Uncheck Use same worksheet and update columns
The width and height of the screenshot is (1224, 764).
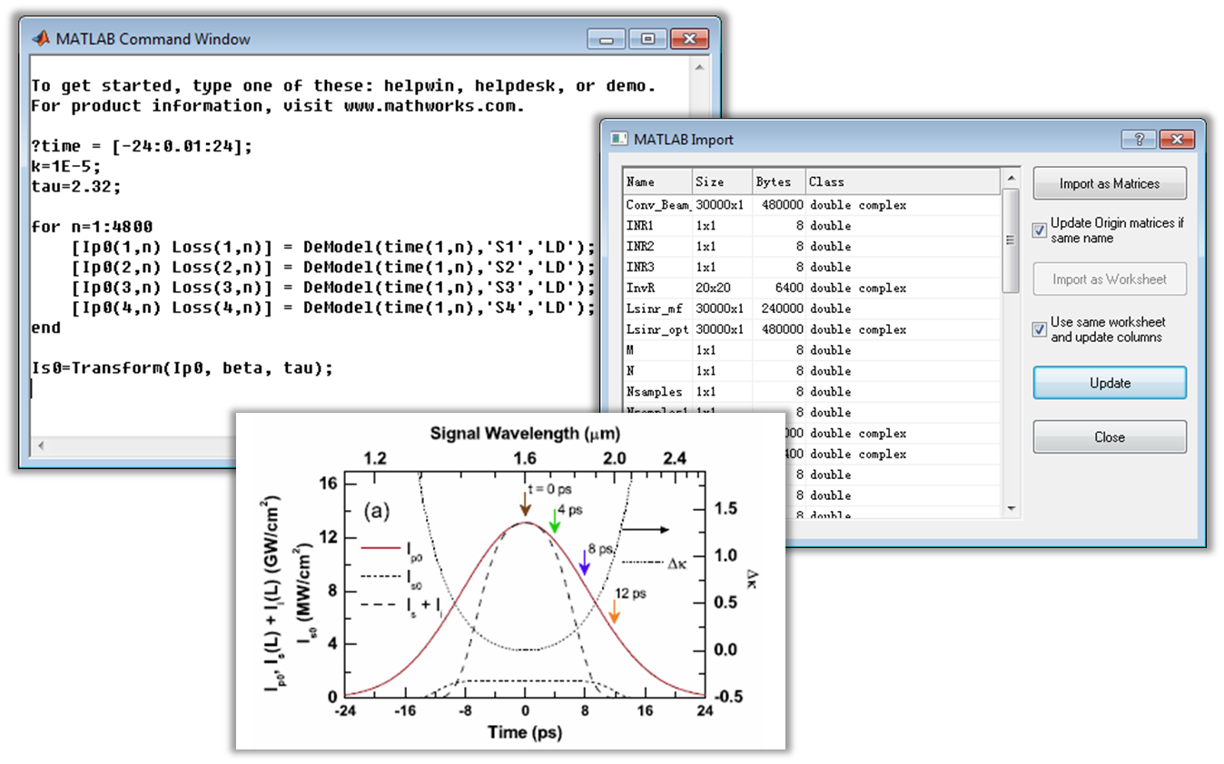pyautogui.click(x=1041, y=329)
